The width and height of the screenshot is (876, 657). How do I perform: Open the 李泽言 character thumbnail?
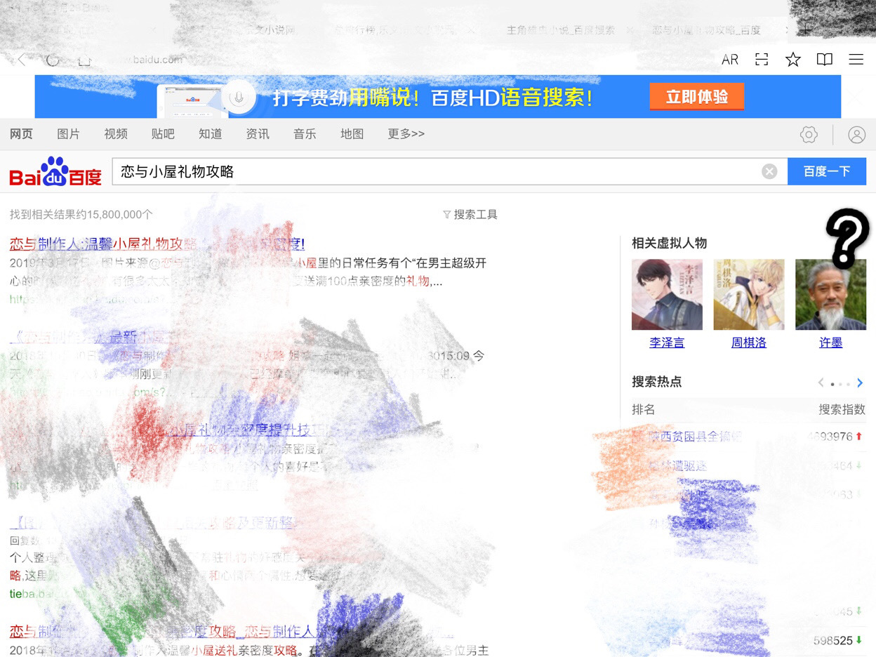tap(667, 294)
